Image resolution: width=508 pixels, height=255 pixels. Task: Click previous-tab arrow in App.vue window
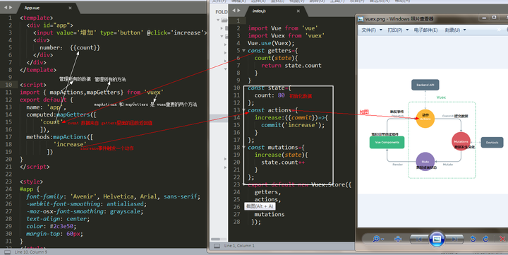click(5, 7)
